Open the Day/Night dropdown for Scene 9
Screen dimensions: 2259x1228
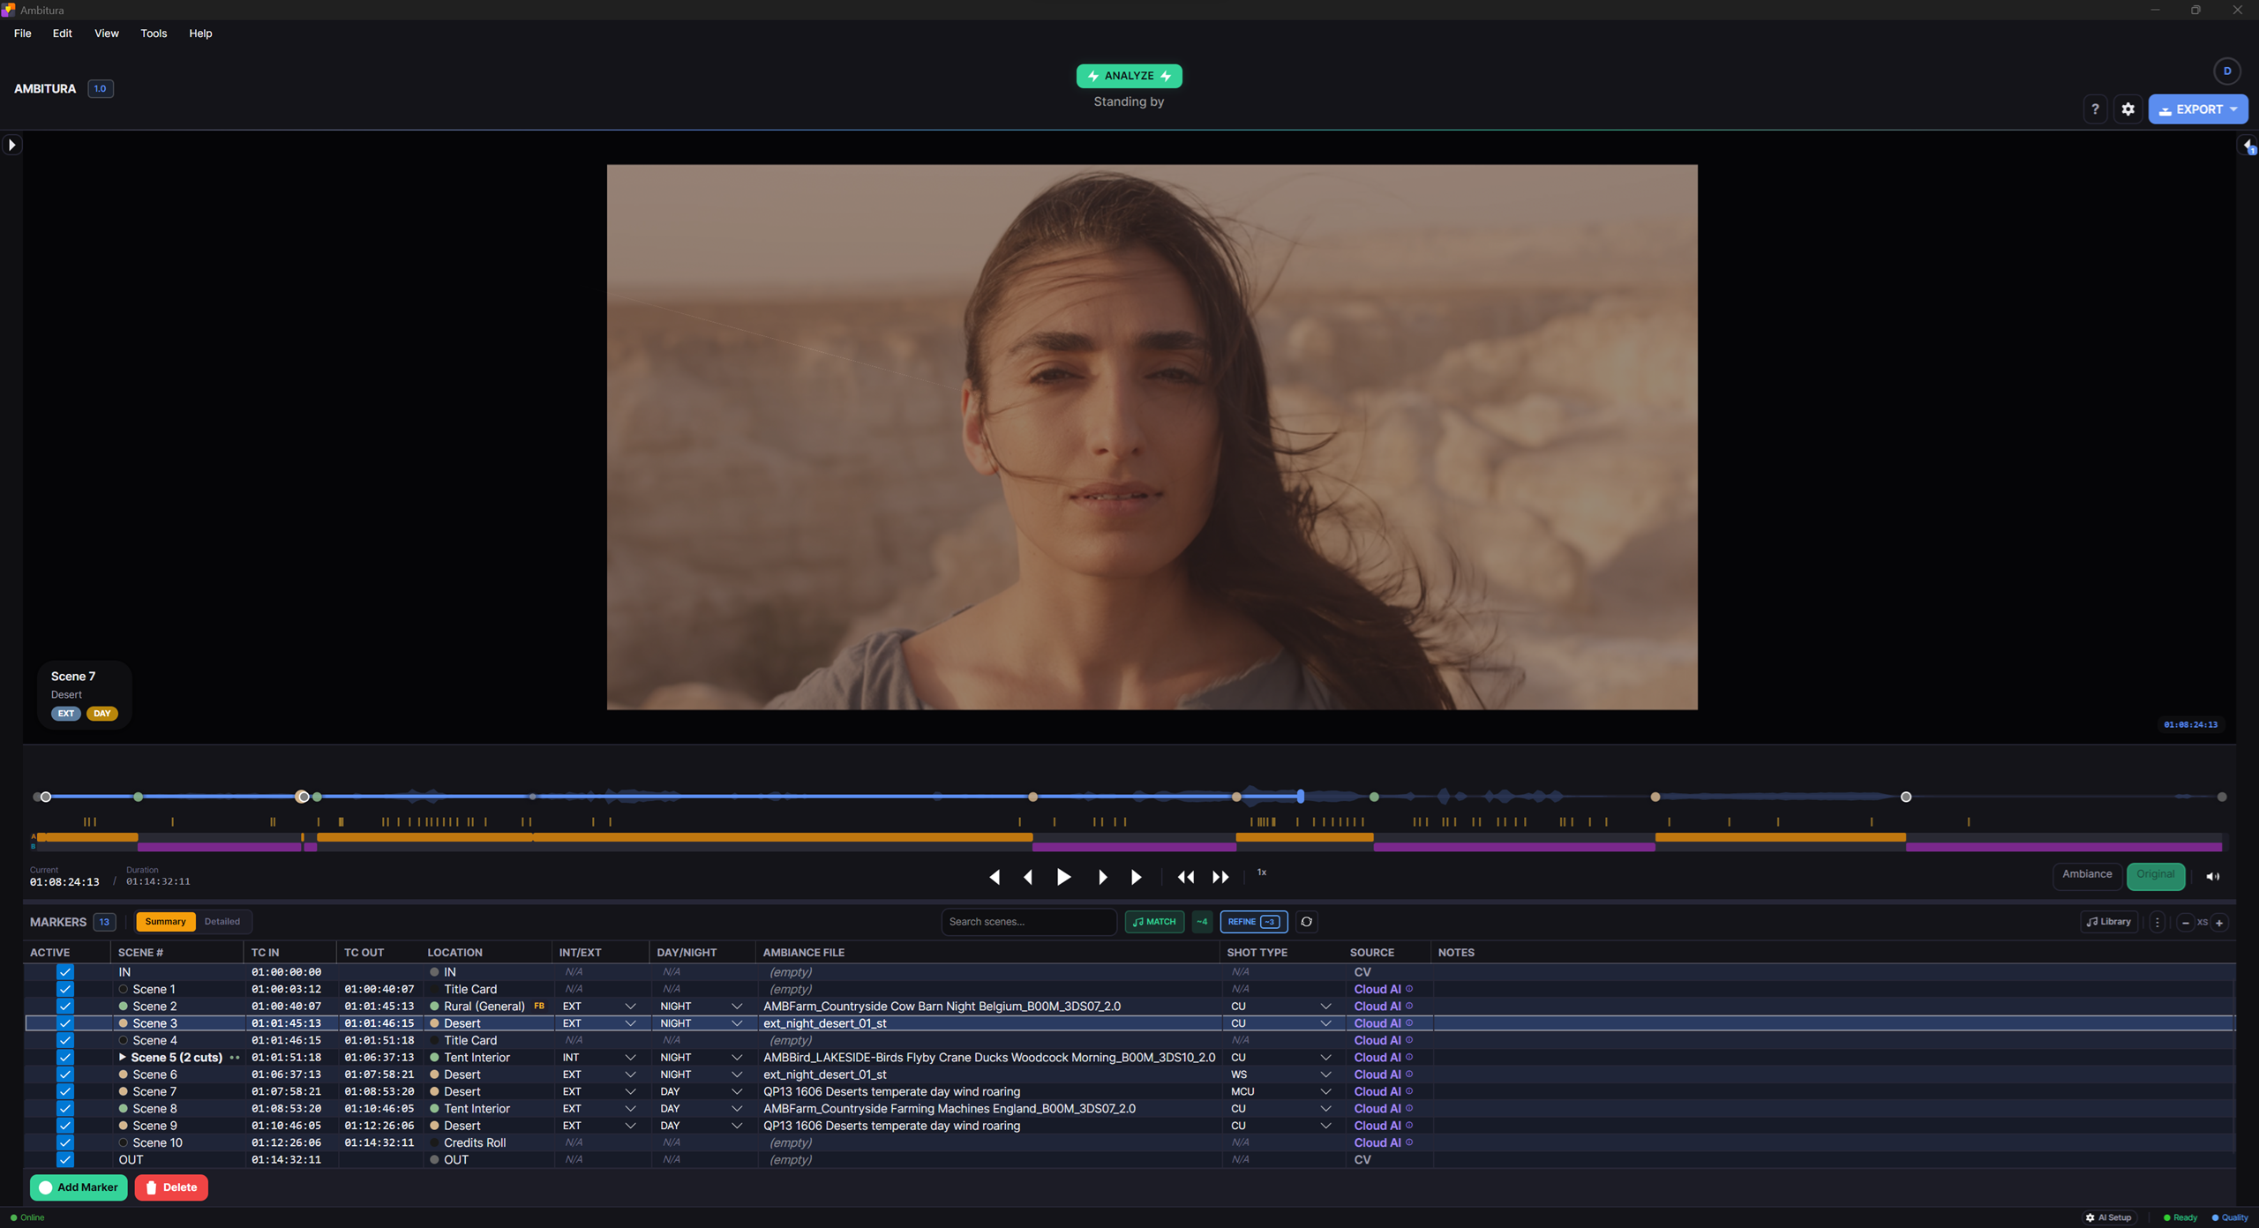(737, 1126)
